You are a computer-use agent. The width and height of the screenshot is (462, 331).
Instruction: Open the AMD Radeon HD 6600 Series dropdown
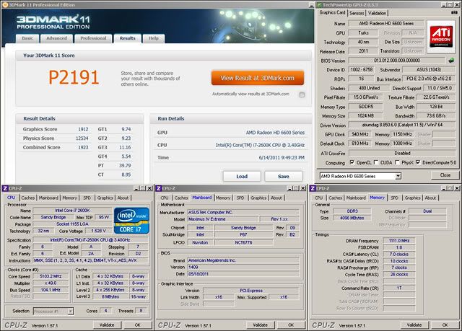398,176
